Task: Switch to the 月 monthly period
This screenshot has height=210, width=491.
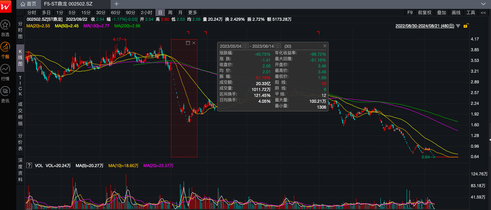Action: [x=180, y=12]
